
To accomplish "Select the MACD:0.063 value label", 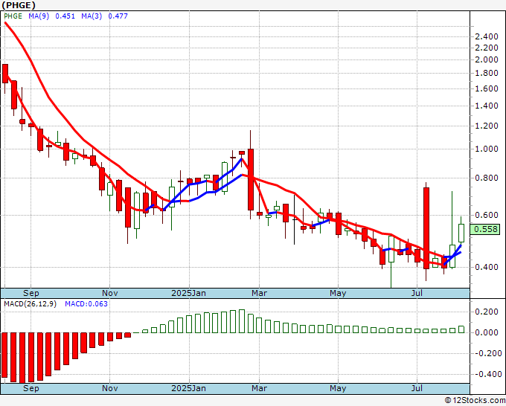I will pos(86,304).
